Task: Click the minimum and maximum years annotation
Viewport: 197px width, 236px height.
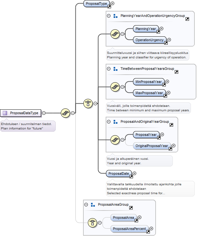Action: coord(148,108)
